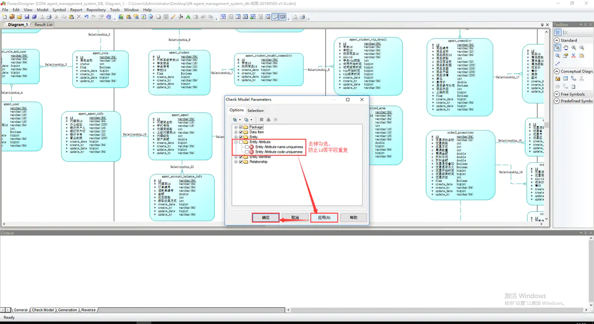Select the Relationship tool
This screenshot has width=594, height=324.
point(573,77)
